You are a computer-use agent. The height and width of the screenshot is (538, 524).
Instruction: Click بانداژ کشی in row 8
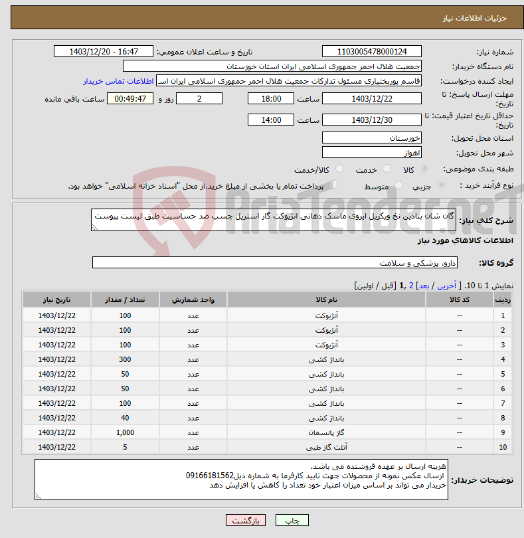tap(326, 418)
